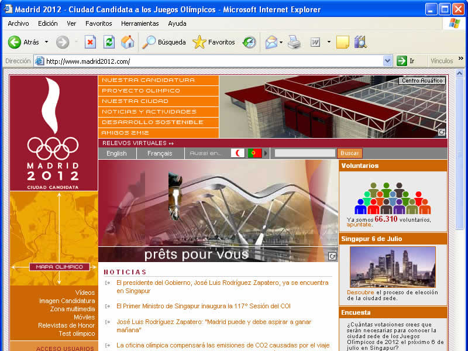Expand more languages arrow after flags
Viewport: 468px width, 351px height.
click(x=266, y=153)
